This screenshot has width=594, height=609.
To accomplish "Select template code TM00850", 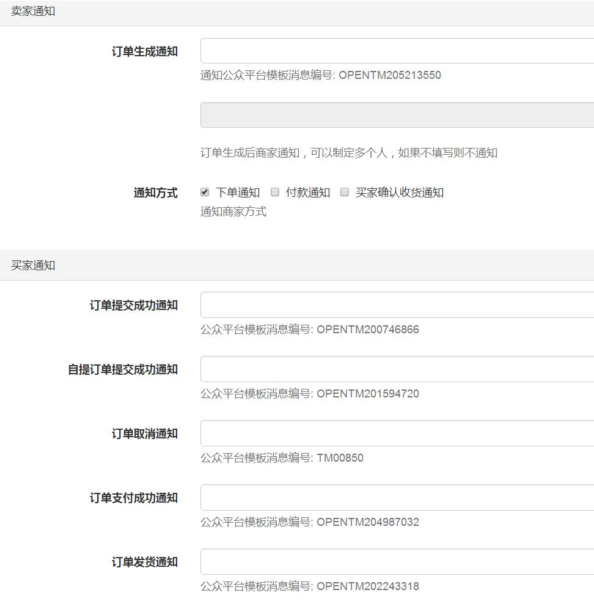I will 341,458.
